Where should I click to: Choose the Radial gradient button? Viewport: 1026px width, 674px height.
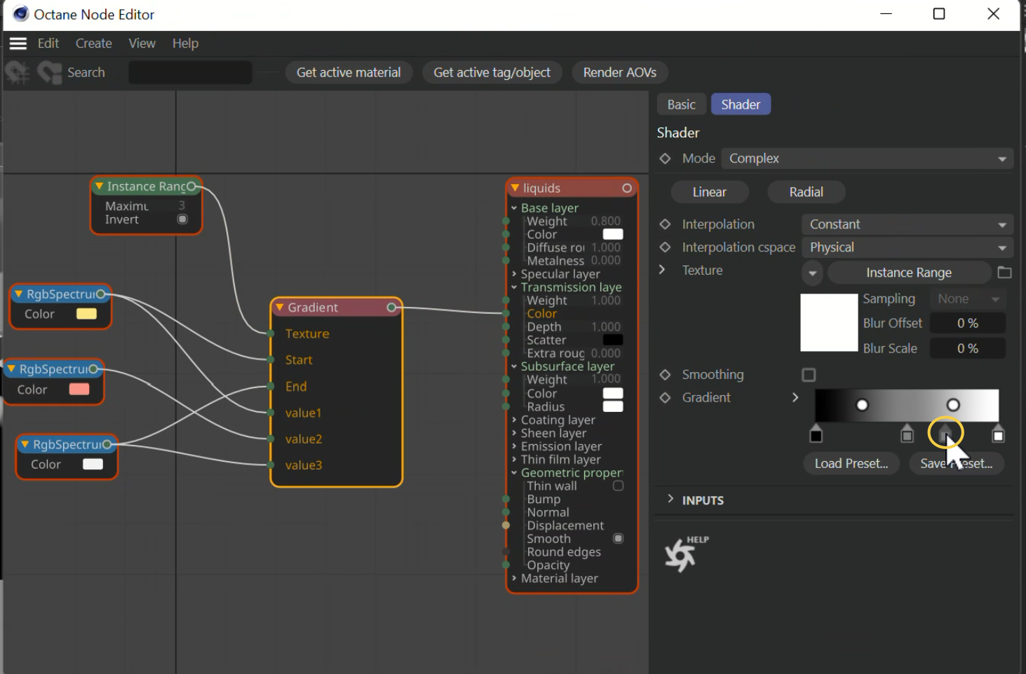[806, 192]
